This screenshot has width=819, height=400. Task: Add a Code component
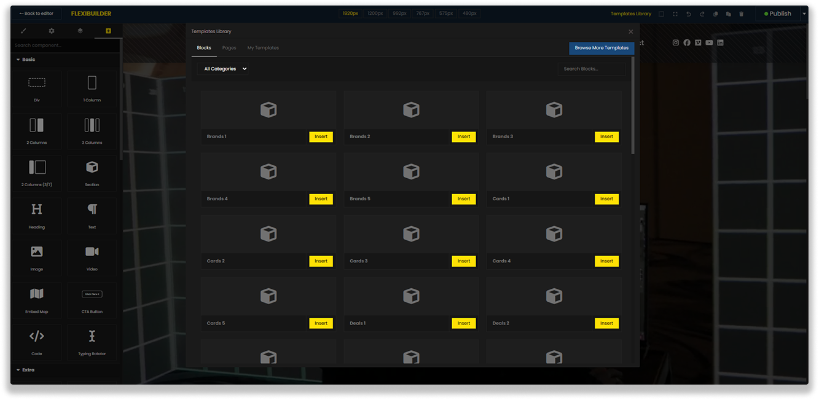coord(37,342)
